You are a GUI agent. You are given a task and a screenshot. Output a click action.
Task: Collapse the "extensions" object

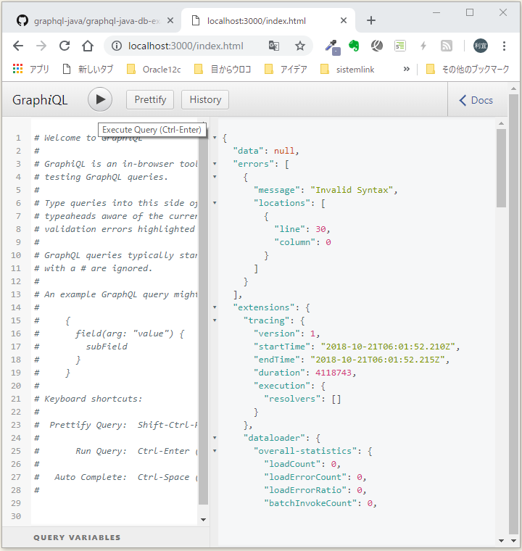coord(215,307)
